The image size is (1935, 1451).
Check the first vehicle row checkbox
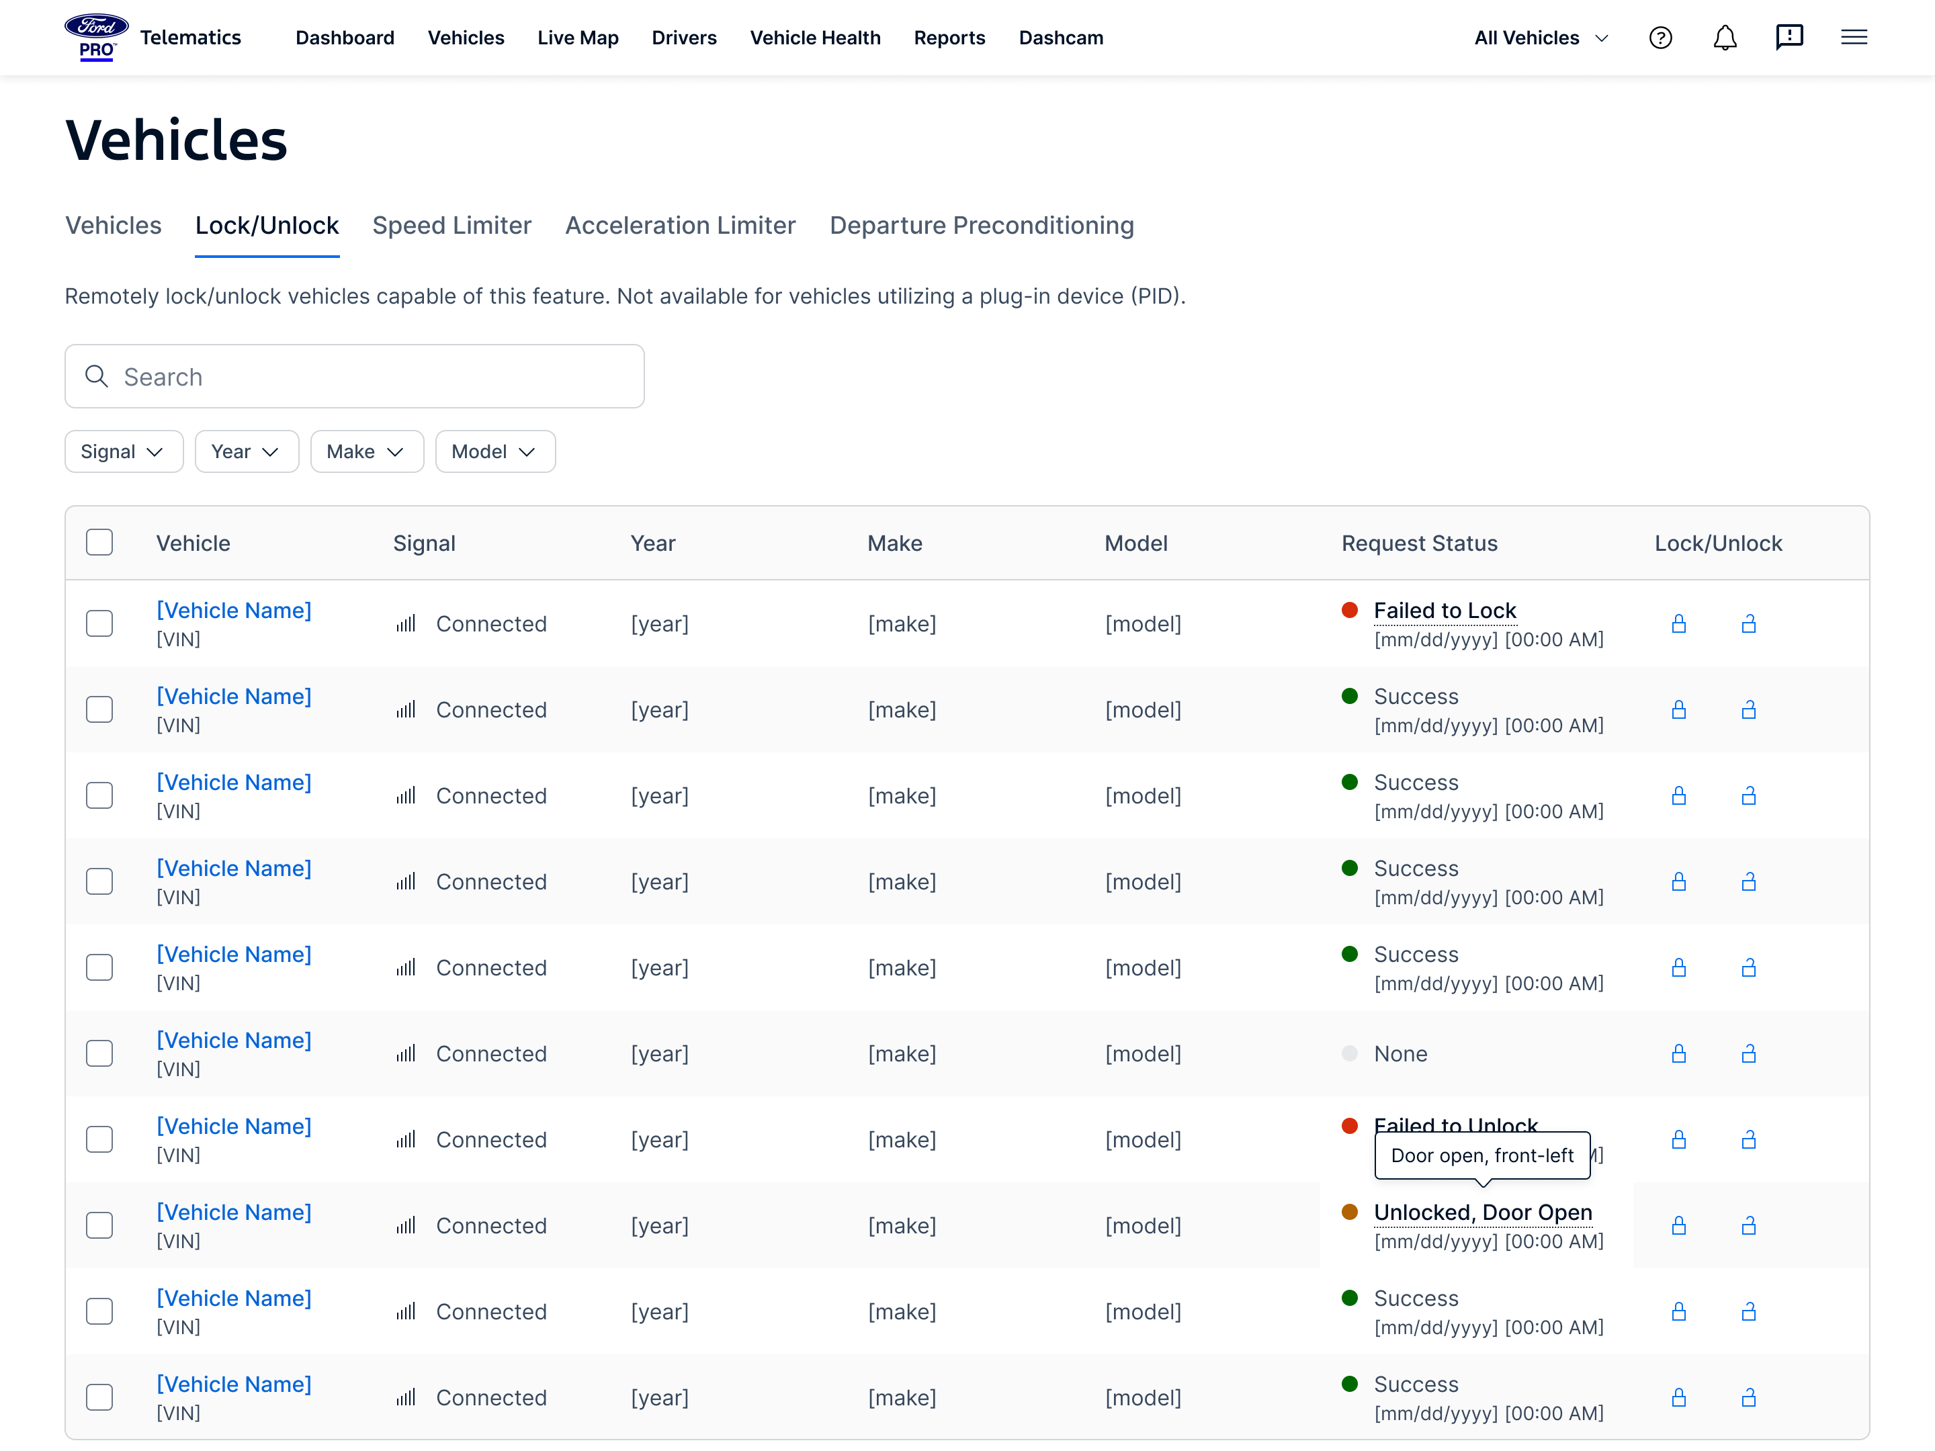[99, 623]
